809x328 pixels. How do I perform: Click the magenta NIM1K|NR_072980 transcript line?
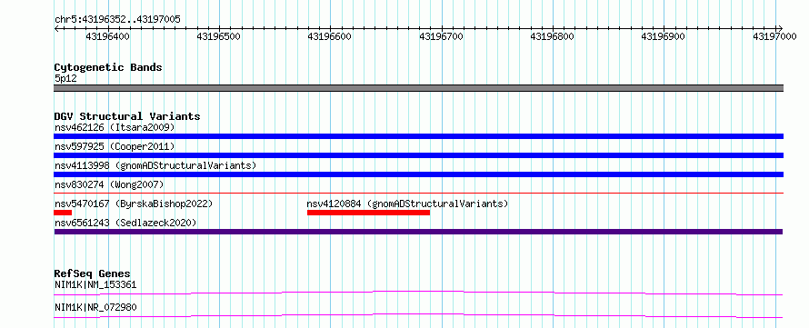point(419,315)
